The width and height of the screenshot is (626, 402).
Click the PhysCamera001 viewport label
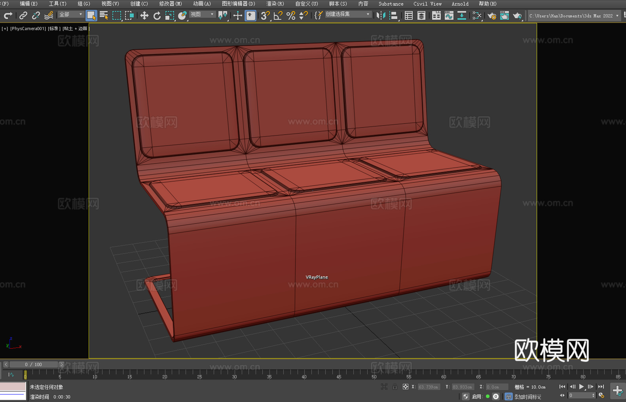pyautogui.click(x=28, y=28)
